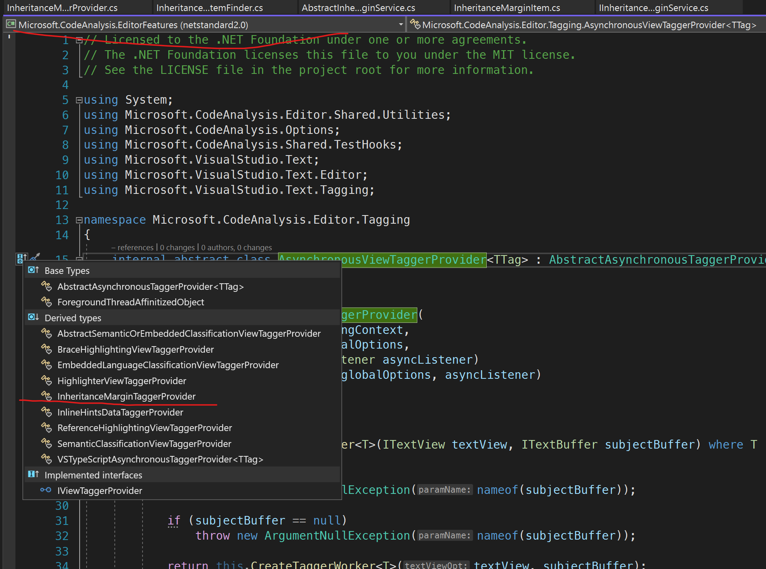Viewport: 766px width, 569px height.
Task: Go to VSTypeScriptAsynchronousTaggerProvider<TTag>
Action: pos(160,459)
